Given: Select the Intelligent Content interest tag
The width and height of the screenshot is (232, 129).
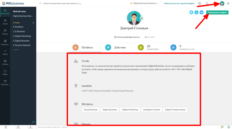Looking at the screenshot, I should pyautogui.click(x=151, y=110).
